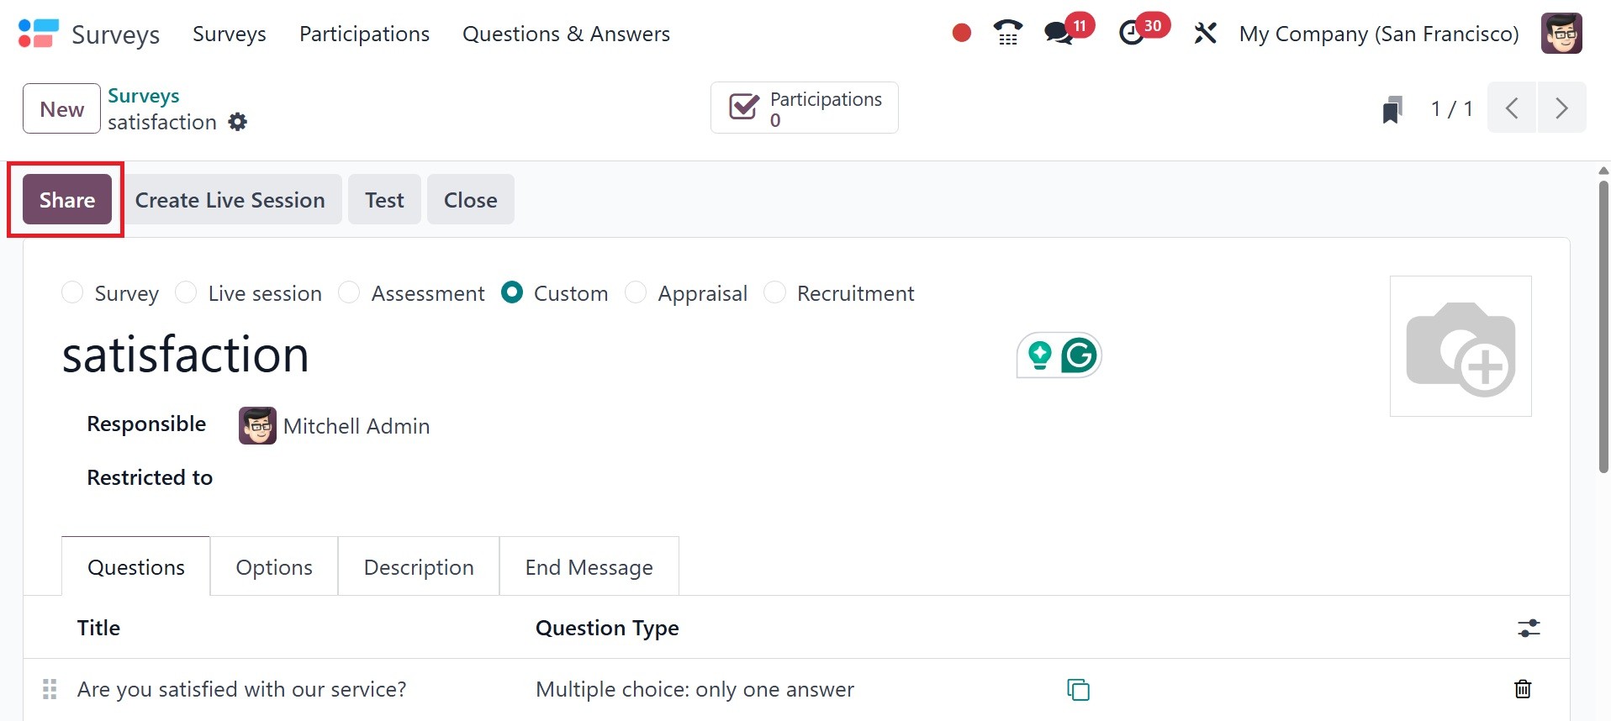Screen dimensions: 1611x721
Task: Duplicate the satisfied with our service question
Action: (1078, 690)
